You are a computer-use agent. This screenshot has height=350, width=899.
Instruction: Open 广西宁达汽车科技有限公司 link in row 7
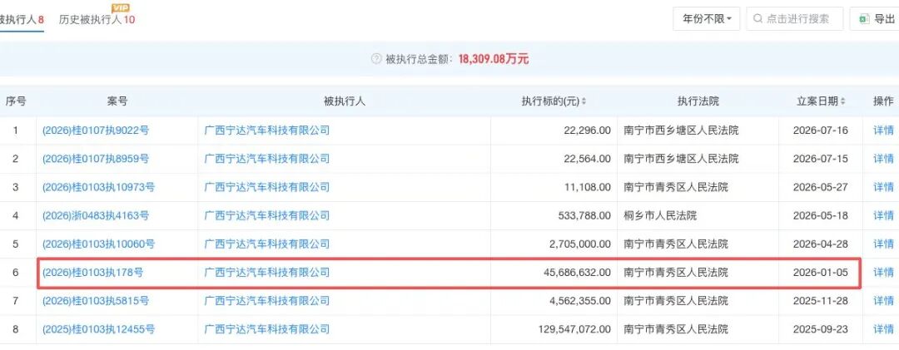pyautogui.click(x=267, y=301)
